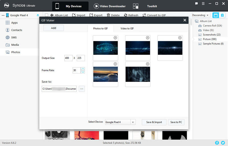Click the Add button in GIF Maker
Screen dimensions: 228x146
coord(54,28)
